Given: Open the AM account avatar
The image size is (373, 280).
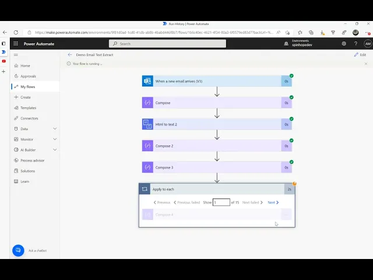Looking at the screenshot, I should 368,44.
